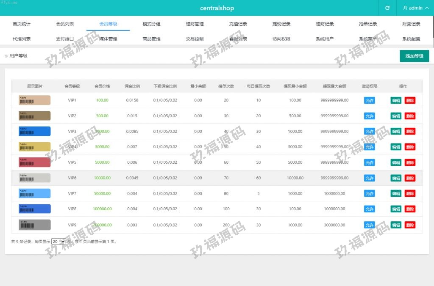Toggle invite permission for VIP4
434x286 pixels.
(369, 147)
